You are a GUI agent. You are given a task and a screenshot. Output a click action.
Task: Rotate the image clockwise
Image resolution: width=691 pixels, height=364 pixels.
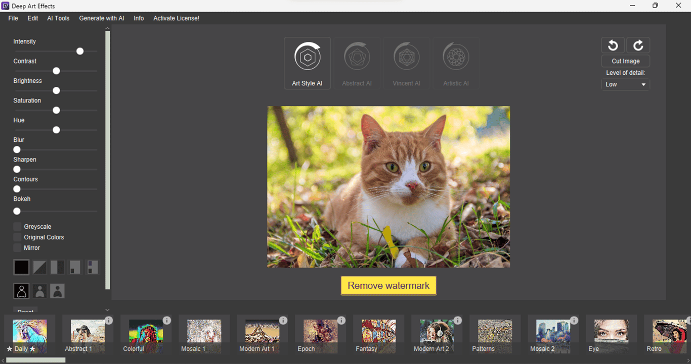coord(638,45)
